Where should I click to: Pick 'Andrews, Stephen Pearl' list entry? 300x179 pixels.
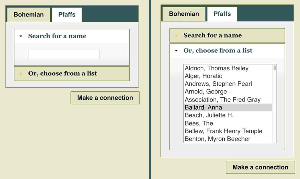(x=218, y=84)
